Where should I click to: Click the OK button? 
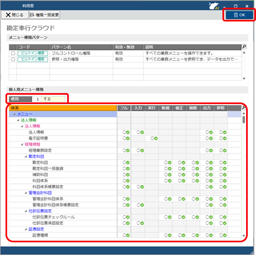pyautogui.click(x=239, y=15)
